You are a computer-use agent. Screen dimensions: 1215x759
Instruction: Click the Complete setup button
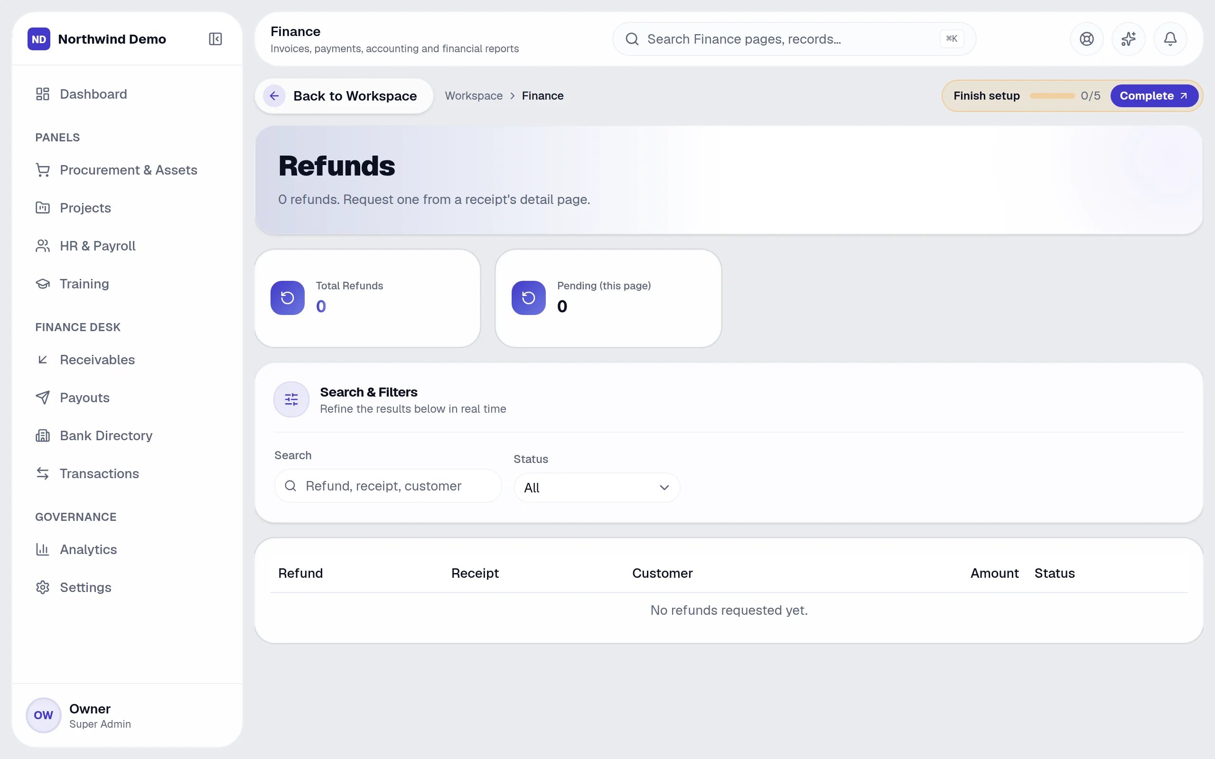pos(1154,96)
